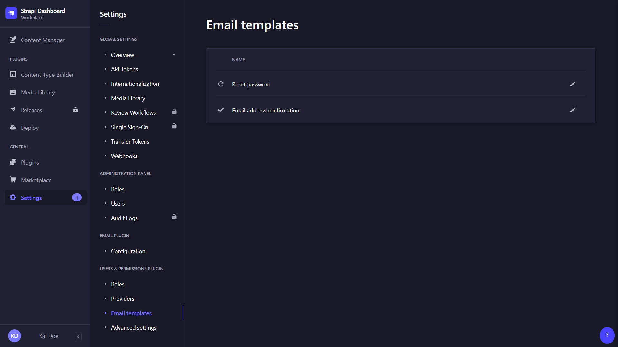This screenshot has width=618, height=347.
Task: Click the Strapi logo in the header
Action: point(11,13)
